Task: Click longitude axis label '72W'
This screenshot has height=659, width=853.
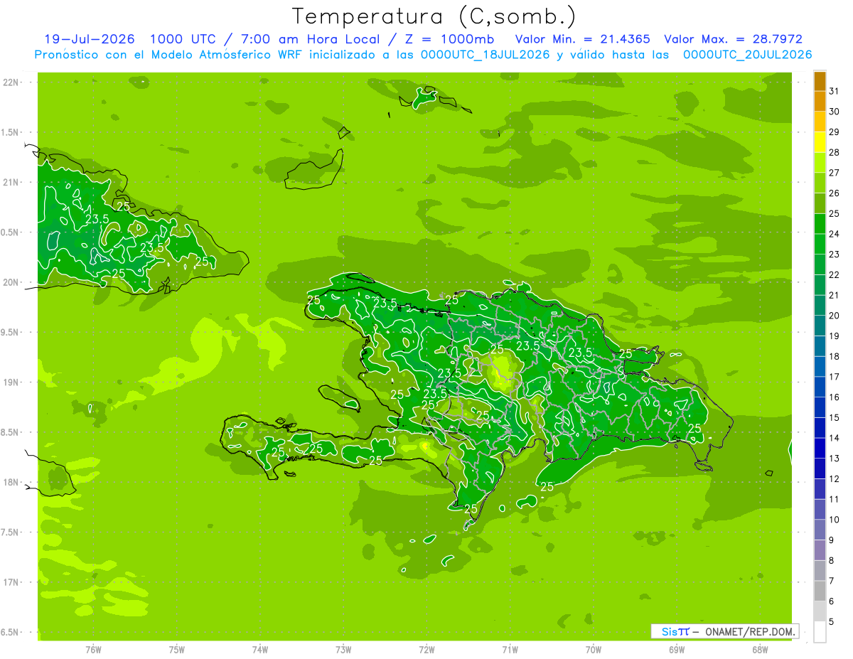Action: click(427, 650)
